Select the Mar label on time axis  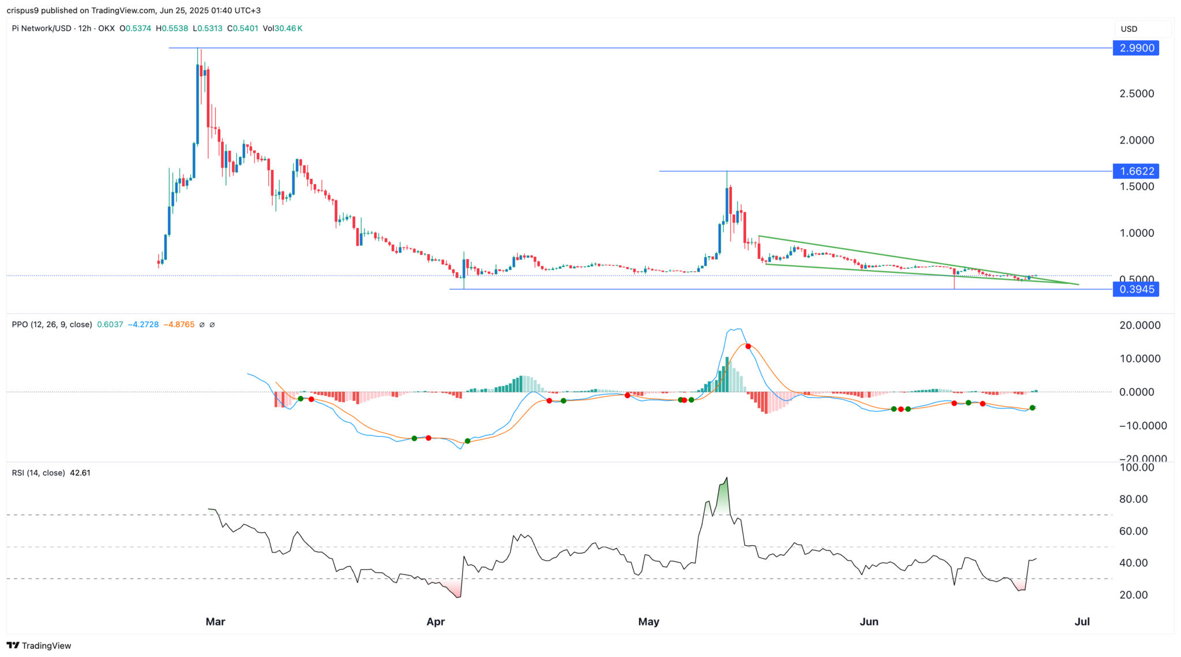point(215,622)
